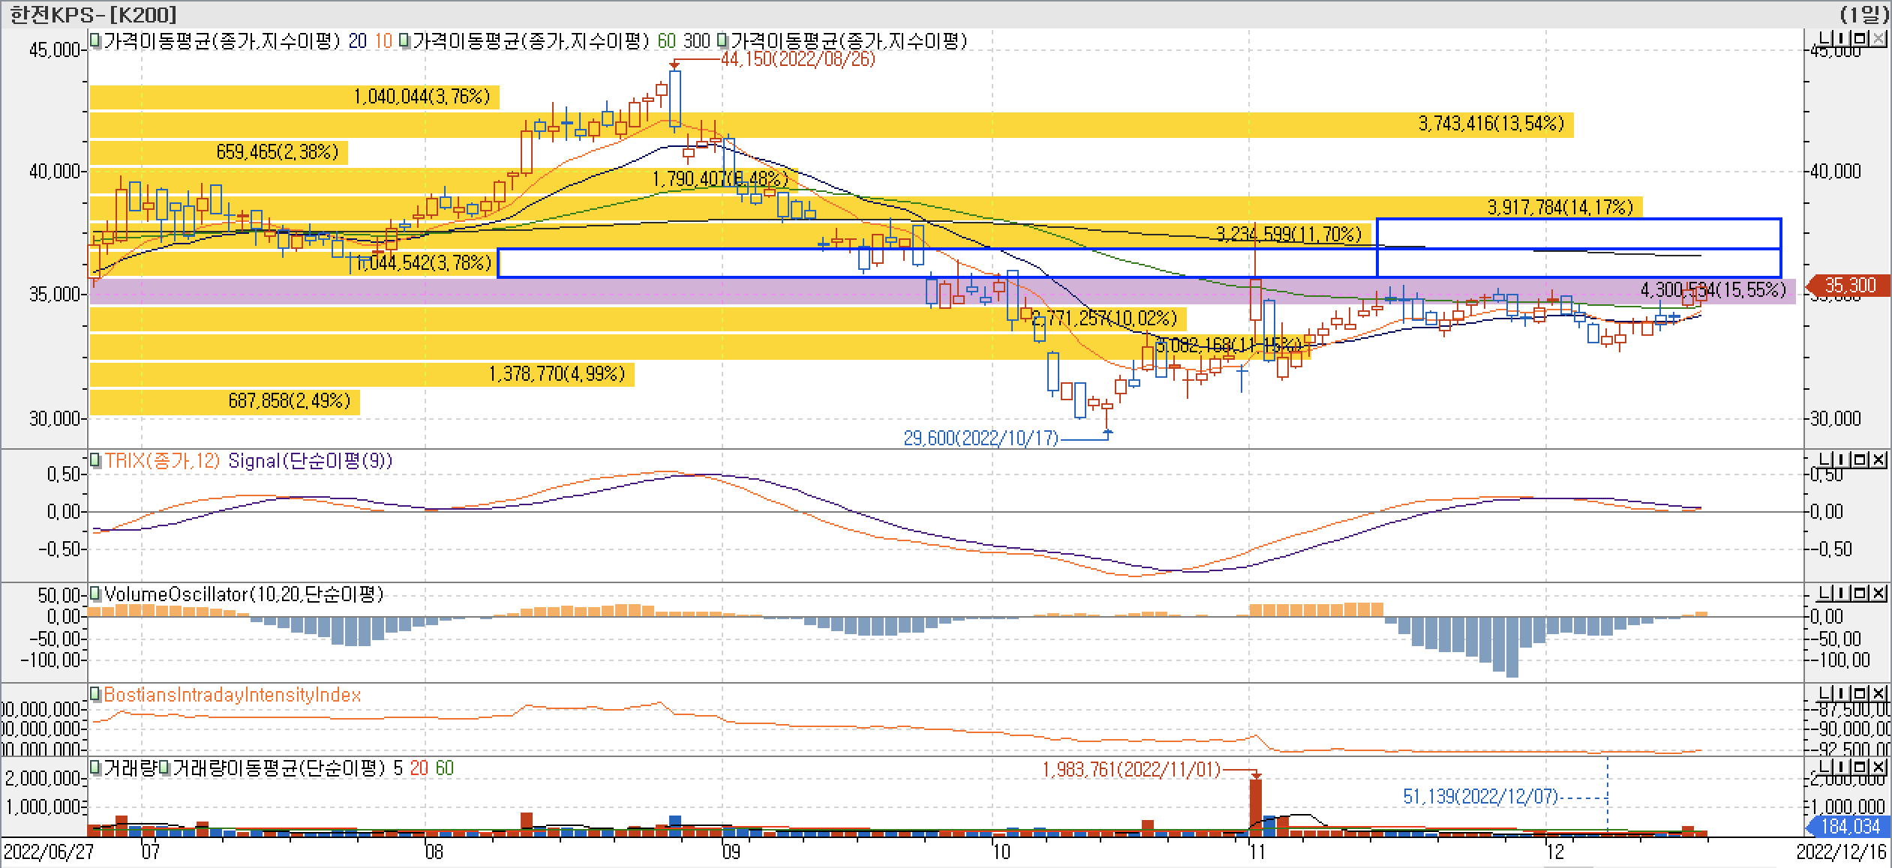1892x868 pixels.
Task: Maximize the TRIX indicator panel
Action: [x=1858, y=459]
